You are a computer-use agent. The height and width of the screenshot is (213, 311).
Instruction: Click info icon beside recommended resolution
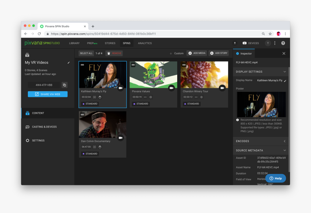coord(238,120)
